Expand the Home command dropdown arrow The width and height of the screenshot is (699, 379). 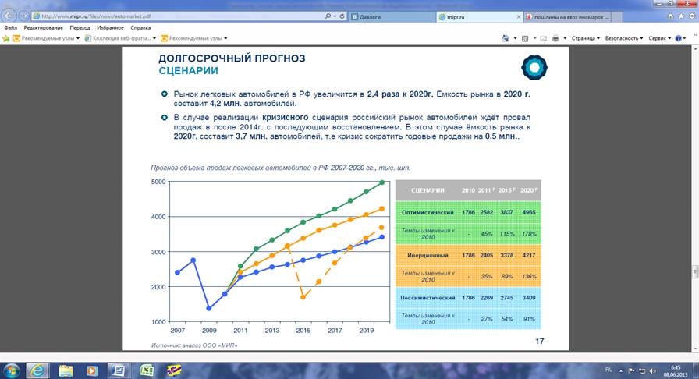515,38
